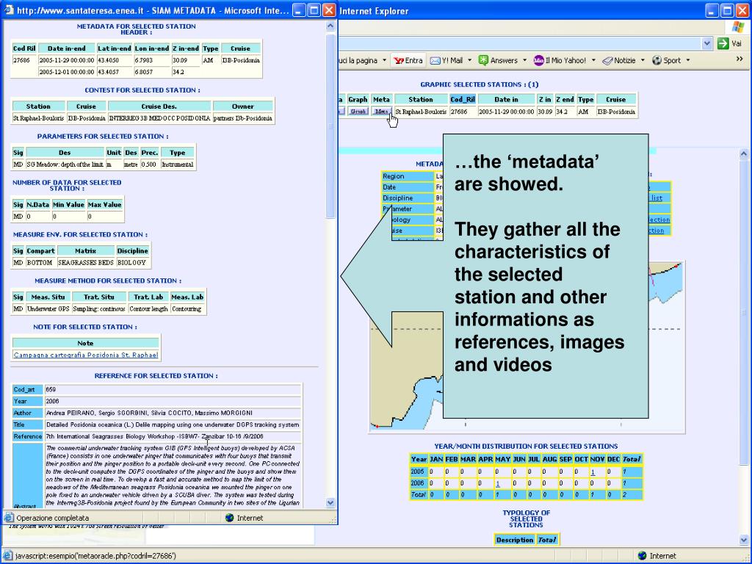This screenshot has height=564, width=752.
Task: Open Y! Mail from toolbar
Action: (x=446, y=60)
